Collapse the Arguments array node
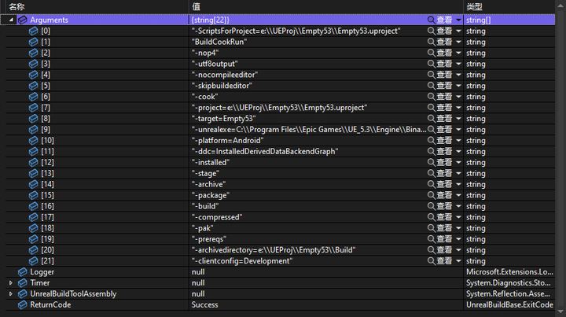The width and height of the screenshot is (566, 317). point(10,20)
